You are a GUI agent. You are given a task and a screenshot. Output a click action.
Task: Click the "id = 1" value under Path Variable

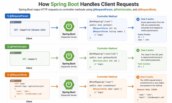[x=141, y=67]
